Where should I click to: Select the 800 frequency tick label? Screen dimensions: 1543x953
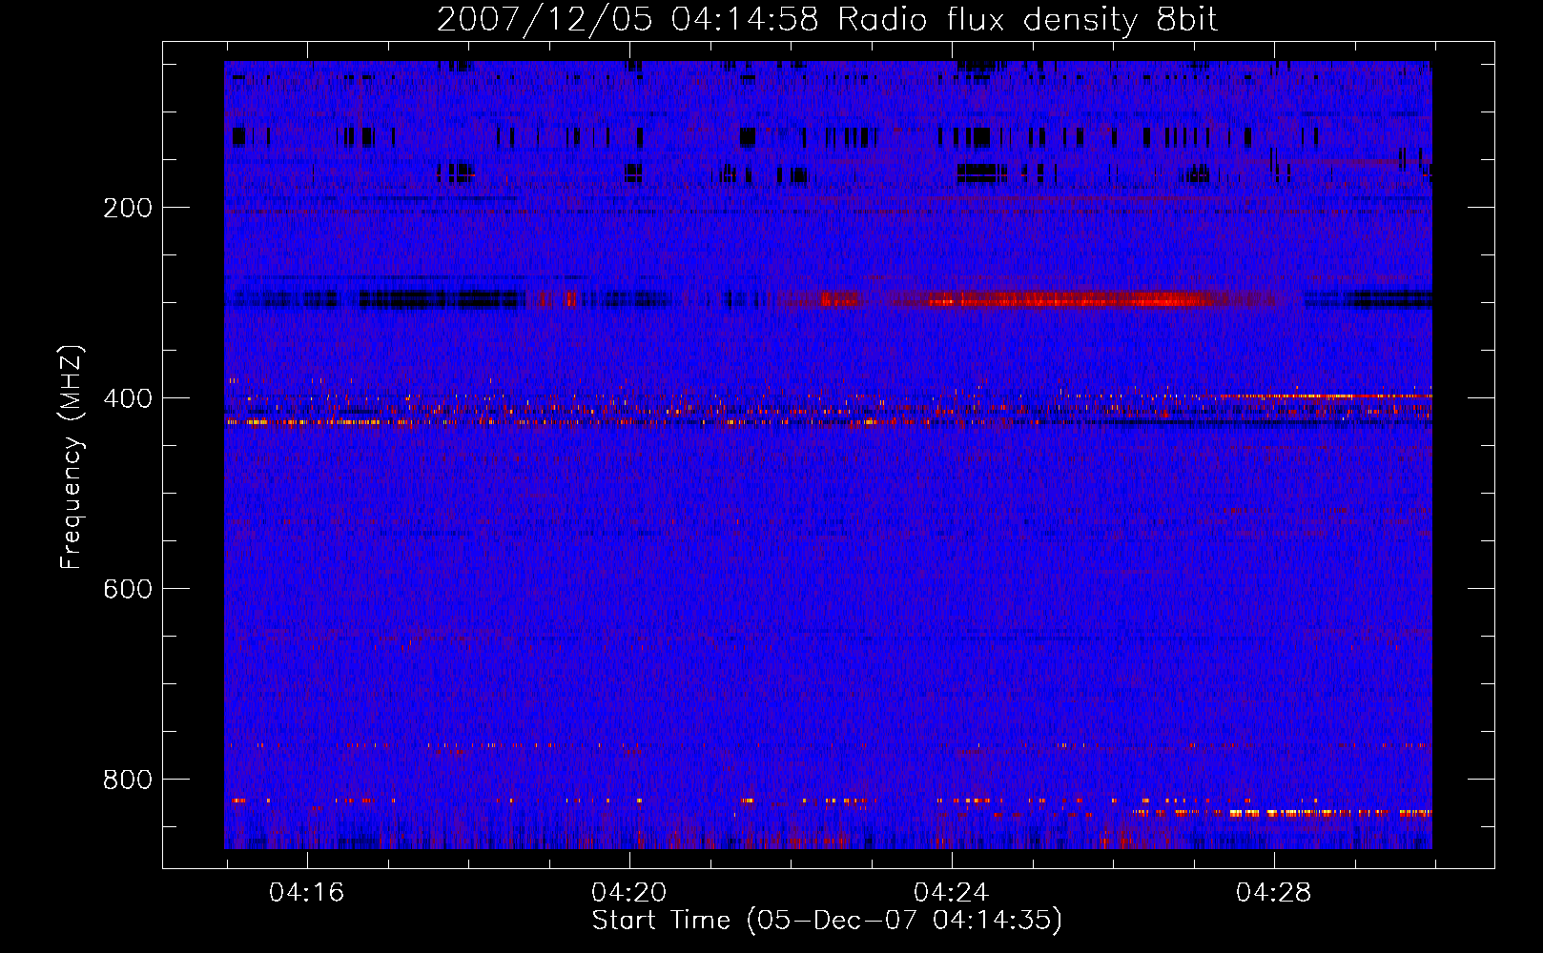[x=128, y=780]
